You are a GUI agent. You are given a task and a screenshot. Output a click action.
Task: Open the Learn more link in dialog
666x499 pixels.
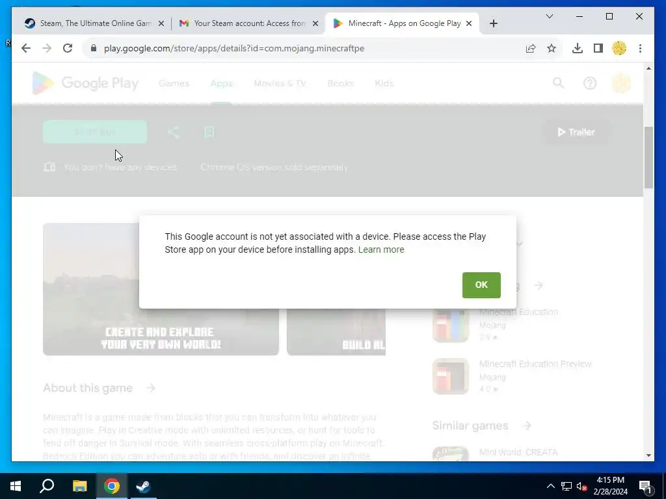point(381,249)
